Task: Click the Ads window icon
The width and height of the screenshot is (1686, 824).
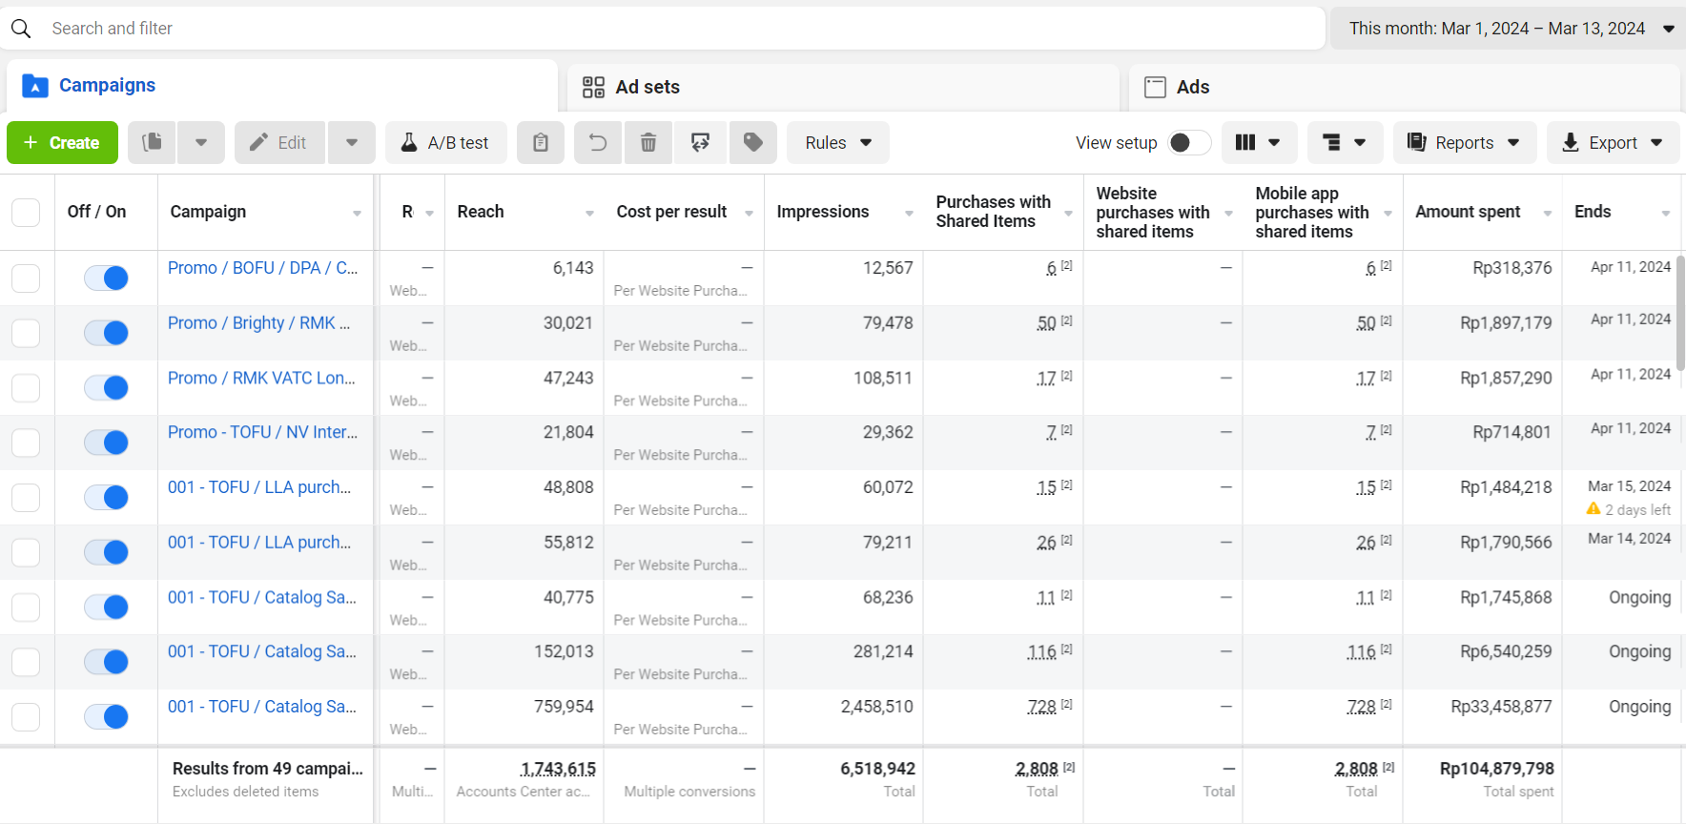Action: [x=1155, y=87]
